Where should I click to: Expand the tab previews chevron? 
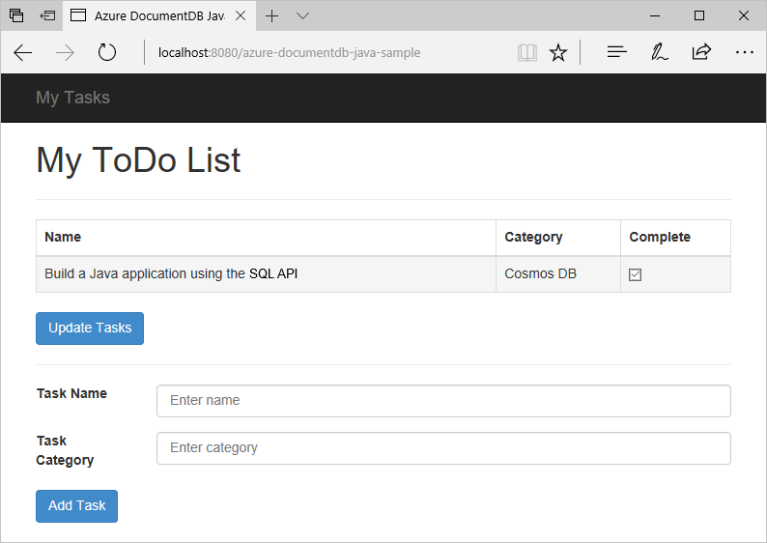click(302, 15)
